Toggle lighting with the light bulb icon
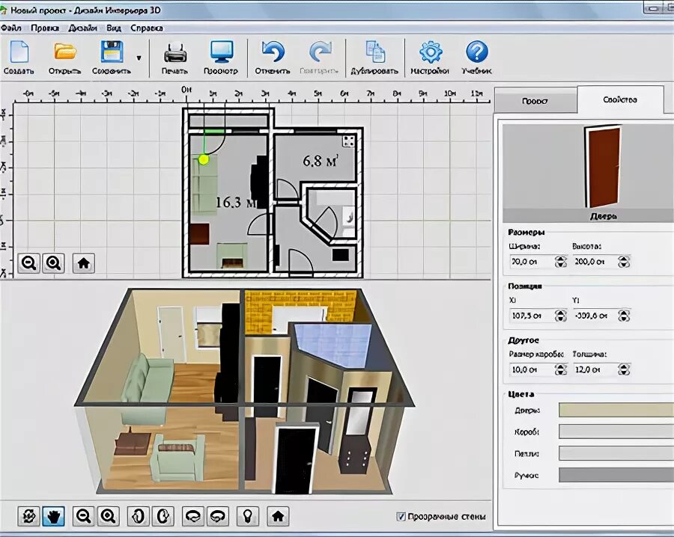This screenshot has height=537, width=674. [x=247, y=516]
